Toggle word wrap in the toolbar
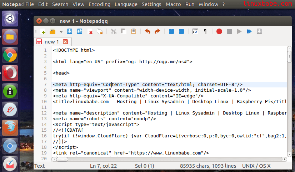This screenshot has height=172, width=295. coord(195,32)
